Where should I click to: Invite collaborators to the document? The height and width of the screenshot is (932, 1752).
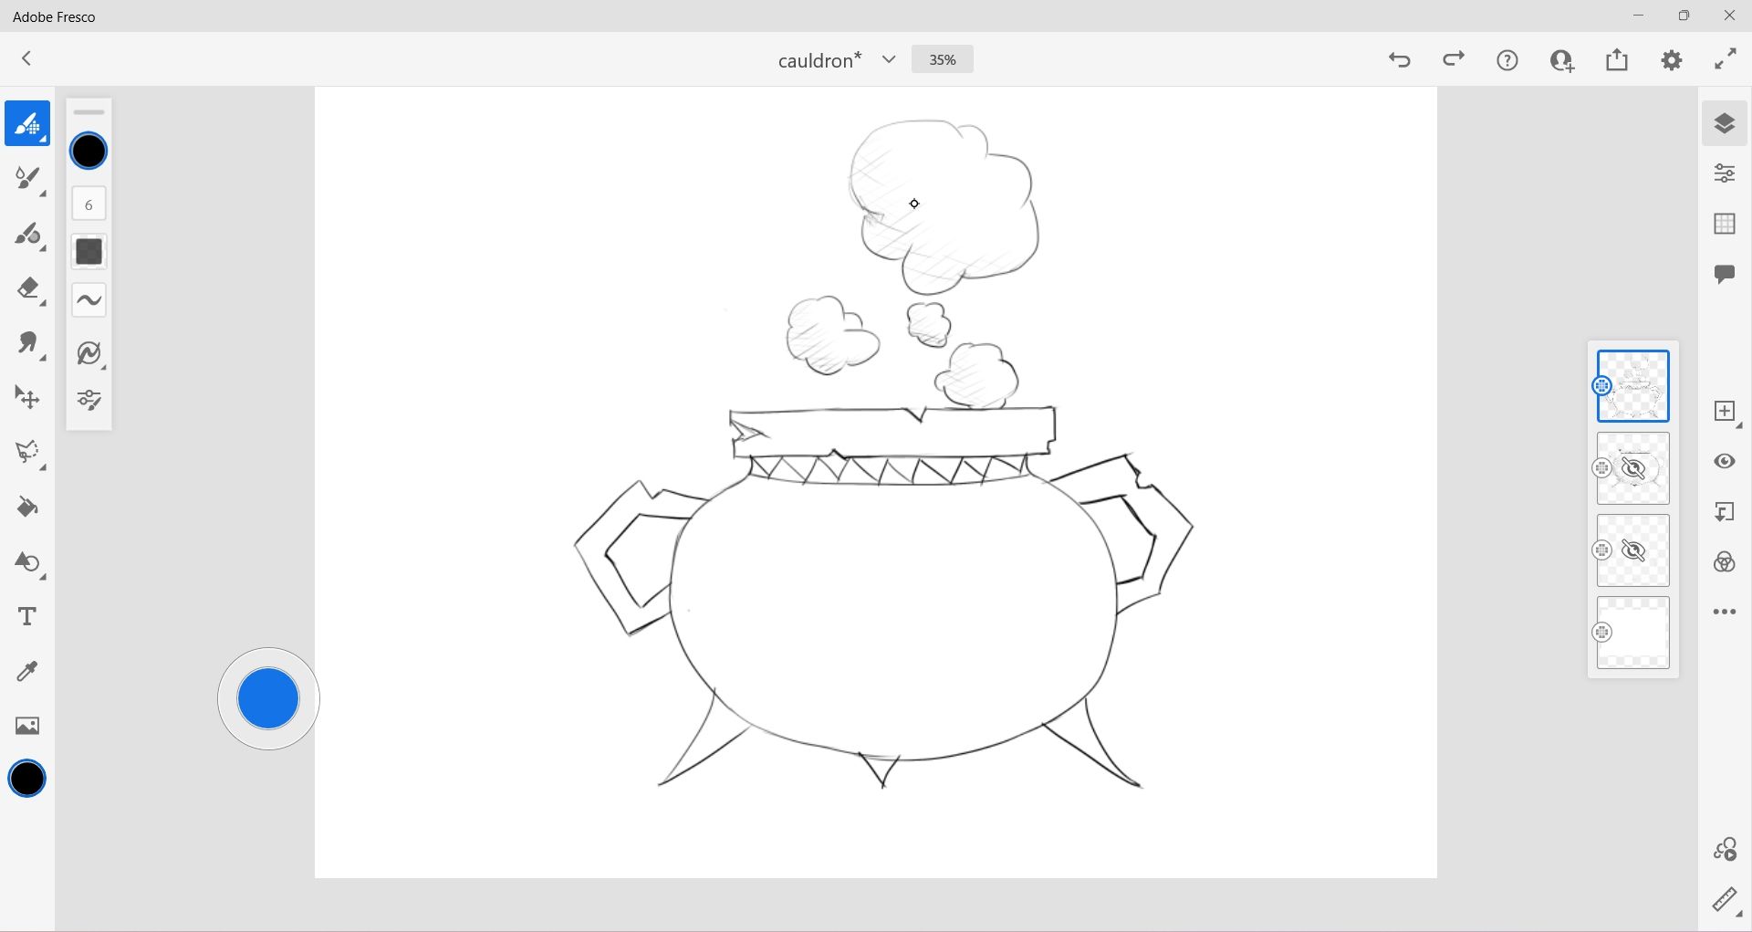pyautogui.click(x=1562, y=60)
